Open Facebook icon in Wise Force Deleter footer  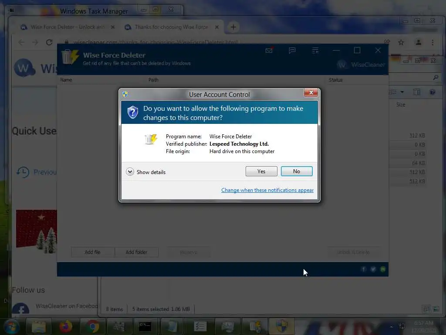click(x=364, y=269)
